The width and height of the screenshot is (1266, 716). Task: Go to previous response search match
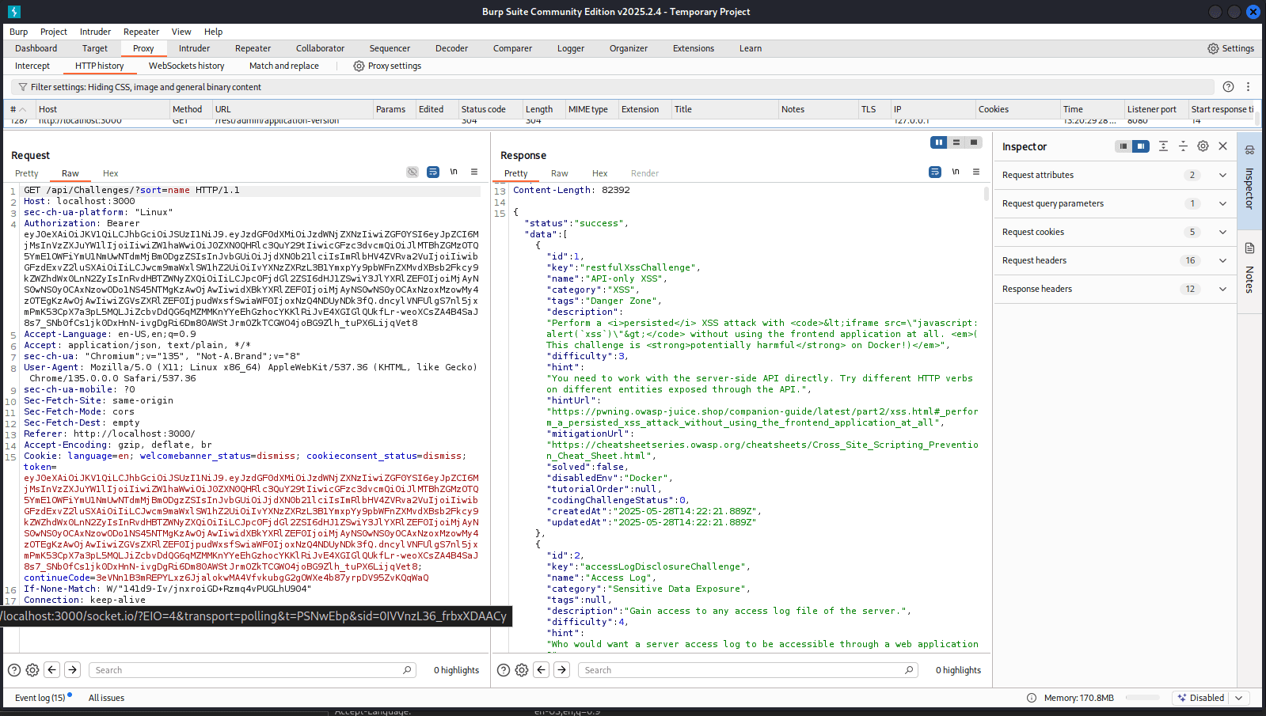[x=542, y=670]
